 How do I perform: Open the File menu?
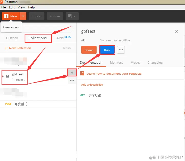pos(3,7)
